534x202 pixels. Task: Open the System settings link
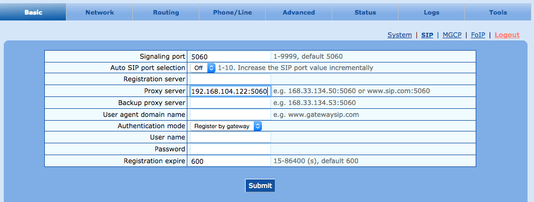click(400, 34)
